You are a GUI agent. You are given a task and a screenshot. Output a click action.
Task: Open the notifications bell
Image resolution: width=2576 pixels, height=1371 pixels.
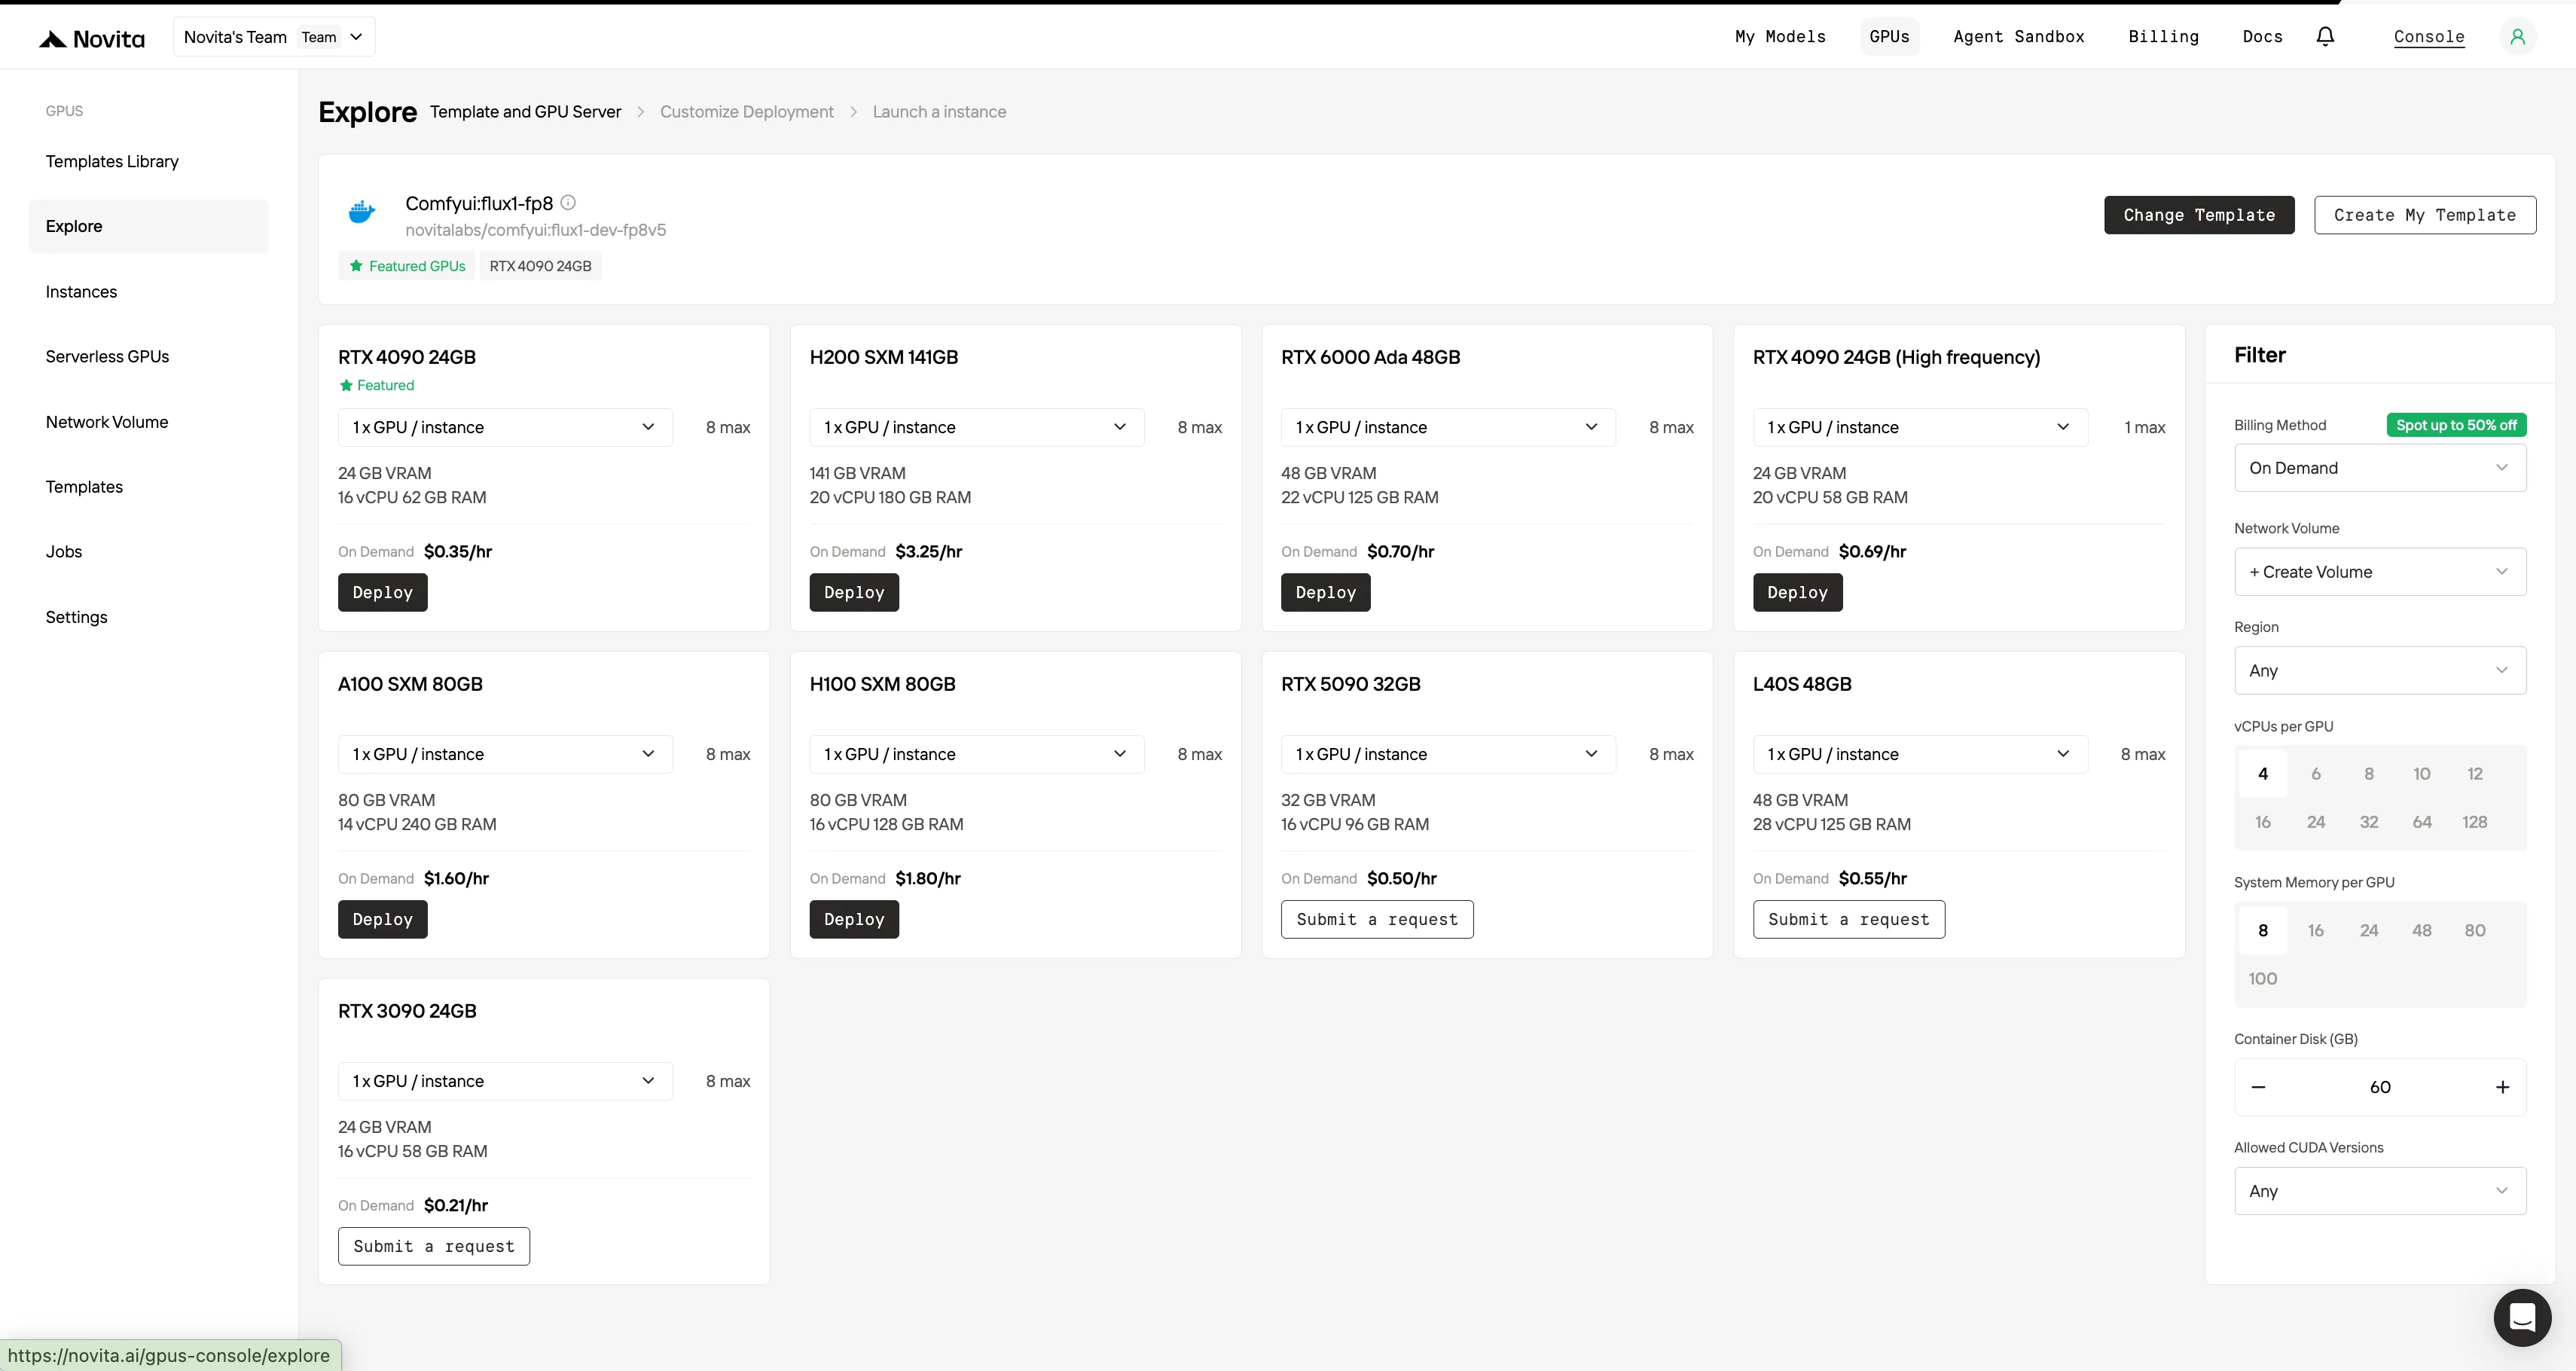coord(2325,37)
